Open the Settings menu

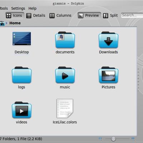click(18, 8)
